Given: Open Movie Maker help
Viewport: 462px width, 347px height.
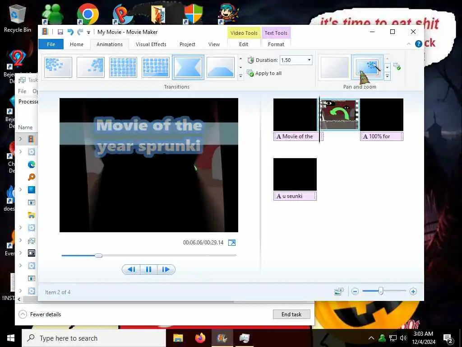Looking at the screenshot, I should (418, 44).
